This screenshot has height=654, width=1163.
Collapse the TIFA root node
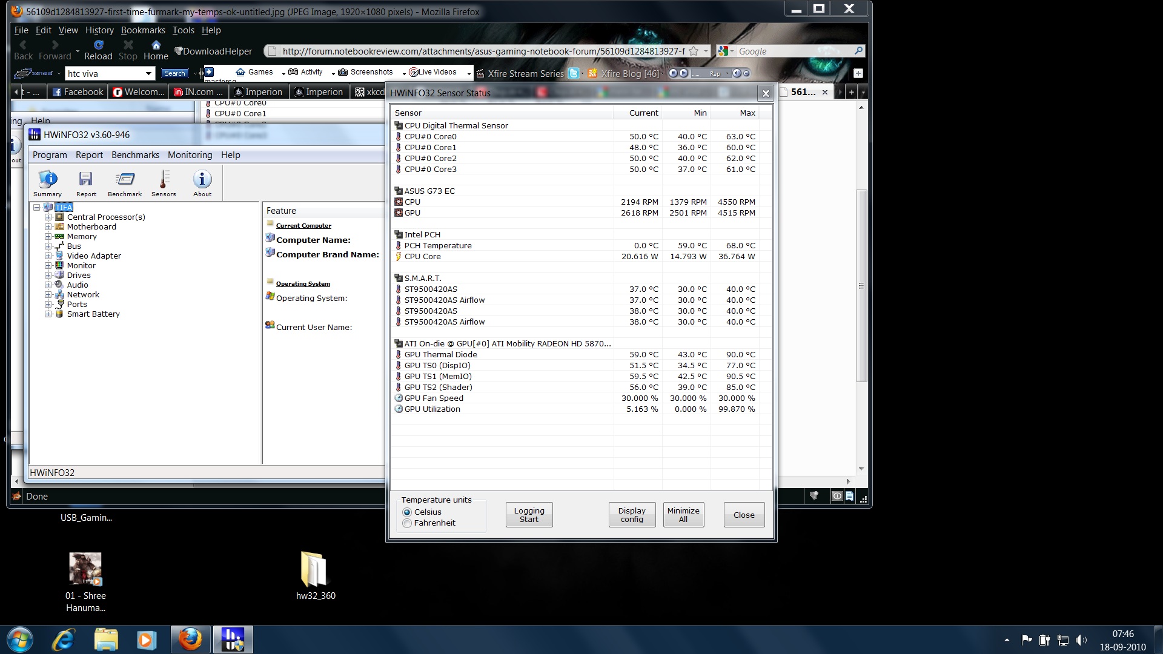click(37, 207)
